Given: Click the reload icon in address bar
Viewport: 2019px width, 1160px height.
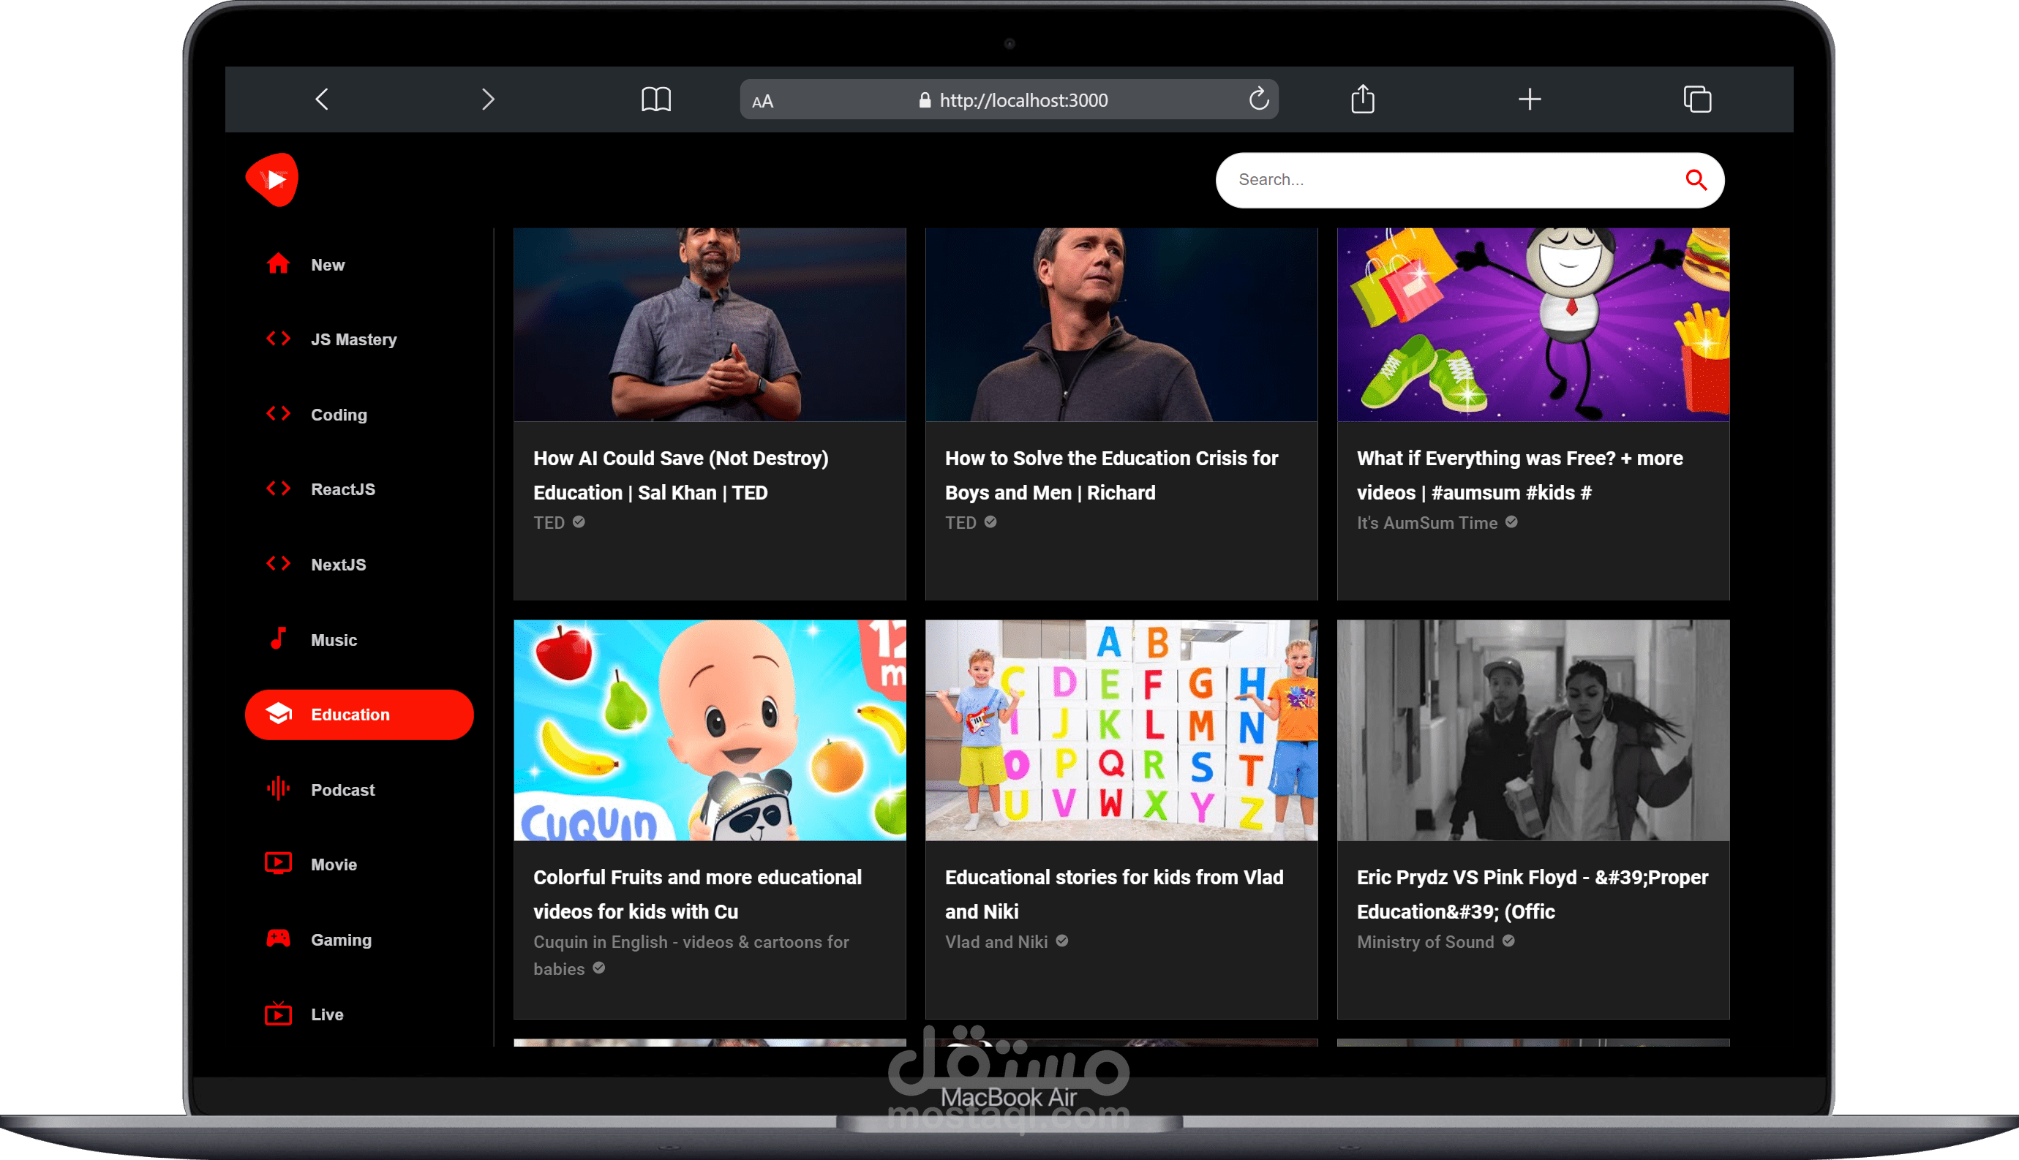Looking at the screenshot, I should [x=1258, y=99].
